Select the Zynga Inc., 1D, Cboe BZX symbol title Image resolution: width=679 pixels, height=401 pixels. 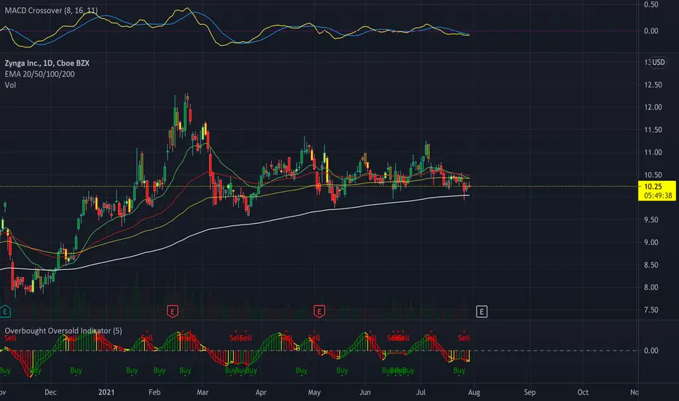coord(47,63)
